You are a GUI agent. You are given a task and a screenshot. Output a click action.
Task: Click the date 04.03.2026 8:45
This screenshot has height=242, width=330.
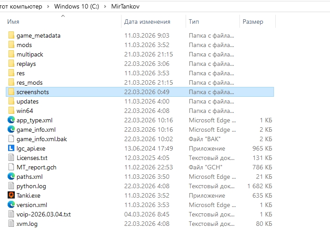click(147, 214)
